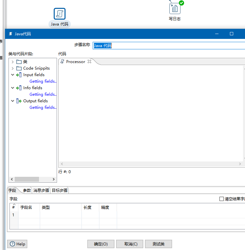Image resolution: width=245 pixels, height=250 pixels.
Task: Switch to the 字段 tab
Action: (x=12, y=191)
